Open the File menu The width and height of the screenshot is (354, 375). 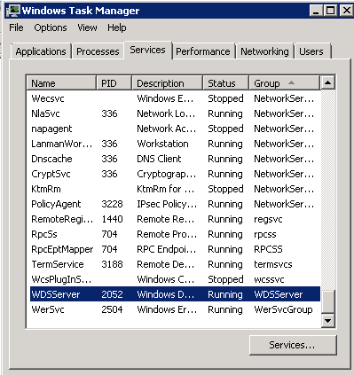click(x=16, y=27)
